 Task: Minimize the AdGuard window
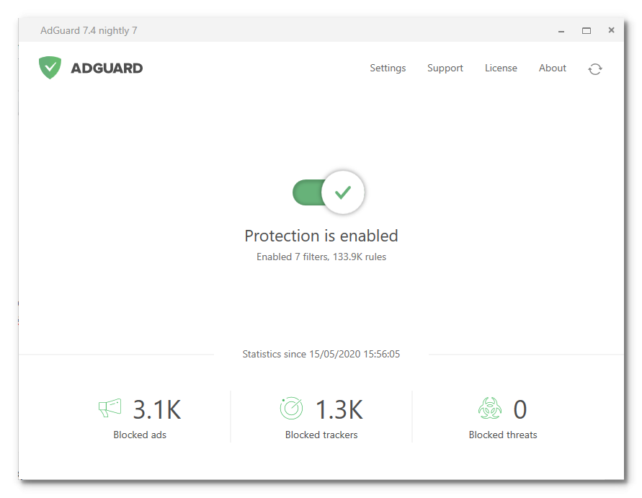coord(561,31)
